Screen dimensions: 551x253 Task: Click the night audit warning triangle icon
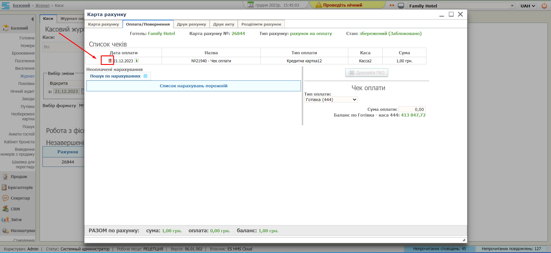pos(319,5)
